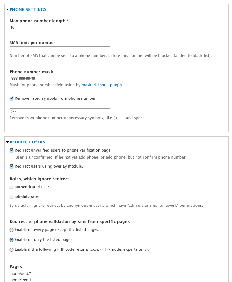This screenshot has width=232, height=282.
Task: Click the Max phone number length field
Action: click(60, 27)
